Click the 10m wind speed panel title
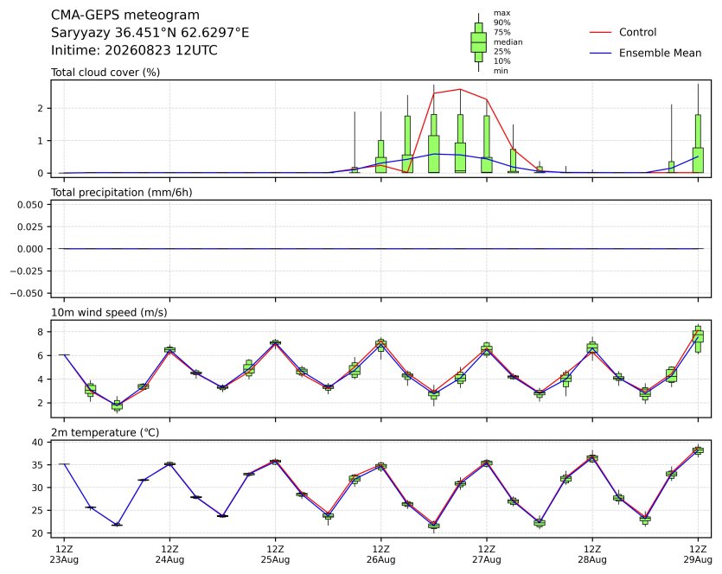Image resolution: width=722 pixels, height=574 pixels. point(109,313)
